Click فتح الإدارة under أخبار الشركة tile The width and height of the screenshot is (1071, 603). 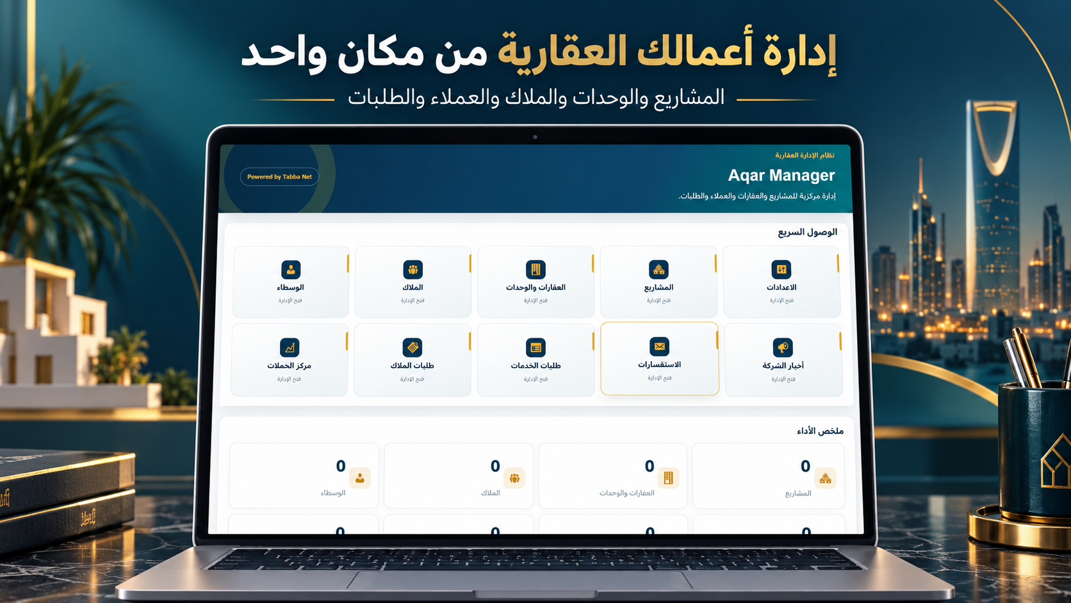783,379
